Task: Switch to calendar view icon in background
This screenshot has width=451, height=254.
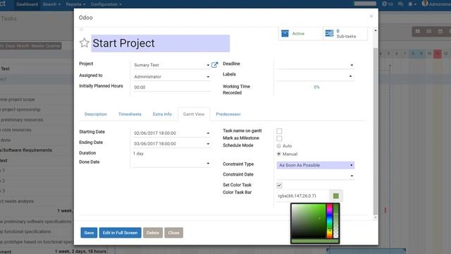Action: [x=440, y=31]
